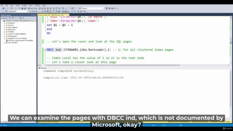Collapse the DESKTOP server node
The image size is (233, 131).
pyautogui.click(x=2, y=21)
